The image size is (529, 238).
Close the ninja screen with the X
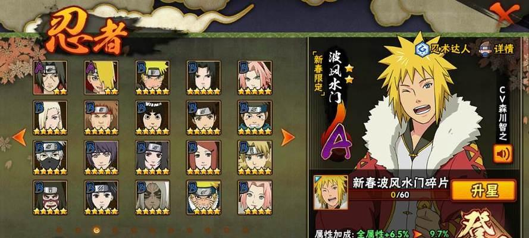point(505,13)
